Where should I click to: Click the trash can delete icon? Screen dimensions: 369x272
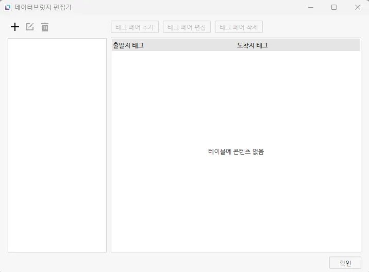coord(45,27)
